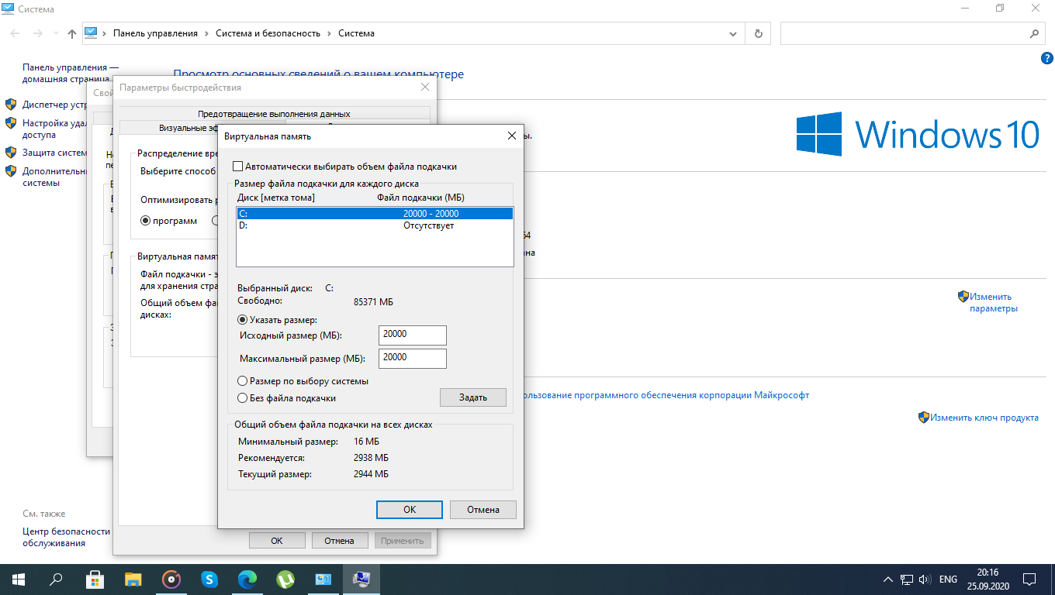Expand chevron after 'Система и безопасность' breadcrumb
1055x595 pixels.
click(x=330, y=34)
